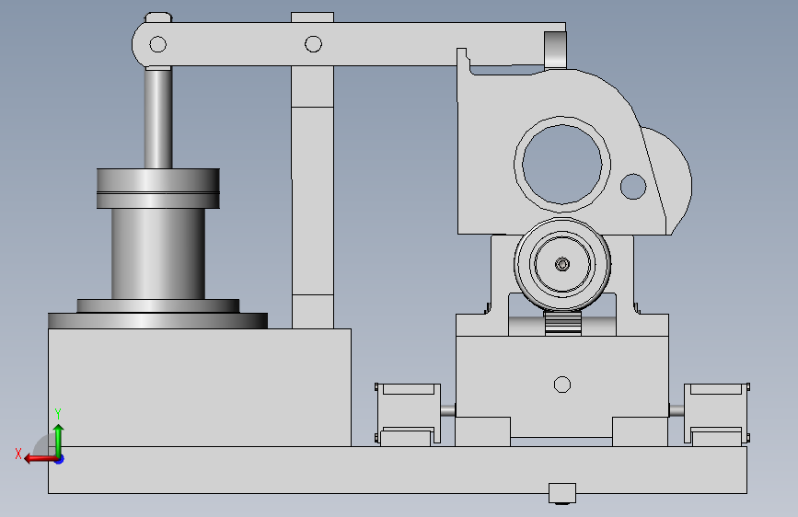Image resolution: width=798 pixels, height=517 pixels.
Task: Select the wide bottom flange disc of cylinder
Action: pos(157,320)
